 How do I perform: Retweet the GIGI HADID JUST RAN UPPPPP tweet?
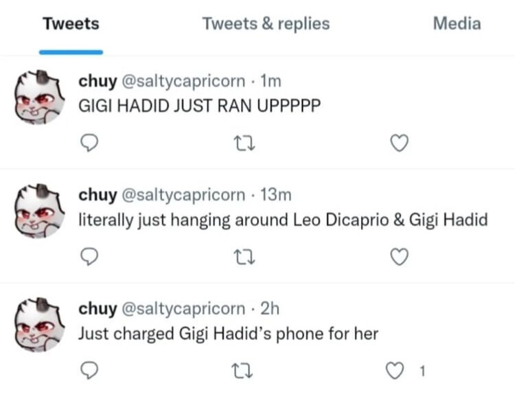point(244,143)
